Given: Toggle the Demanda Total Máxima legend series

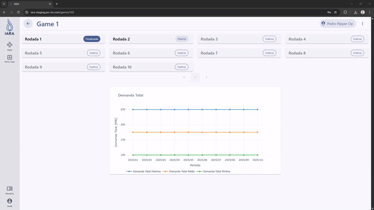Looking at the screenshot, I should pyautogui.click(x=144, y=171).
